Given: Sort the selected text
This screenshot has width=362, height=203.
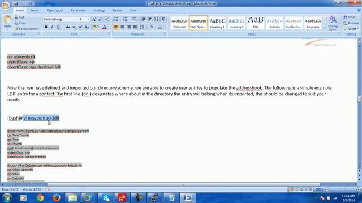Looking at the screenshot, I should pos(156,19).
